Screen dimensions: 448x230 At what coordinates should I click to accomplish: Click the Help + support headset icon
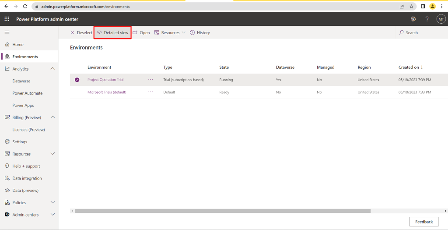click(x=7, y=166)
